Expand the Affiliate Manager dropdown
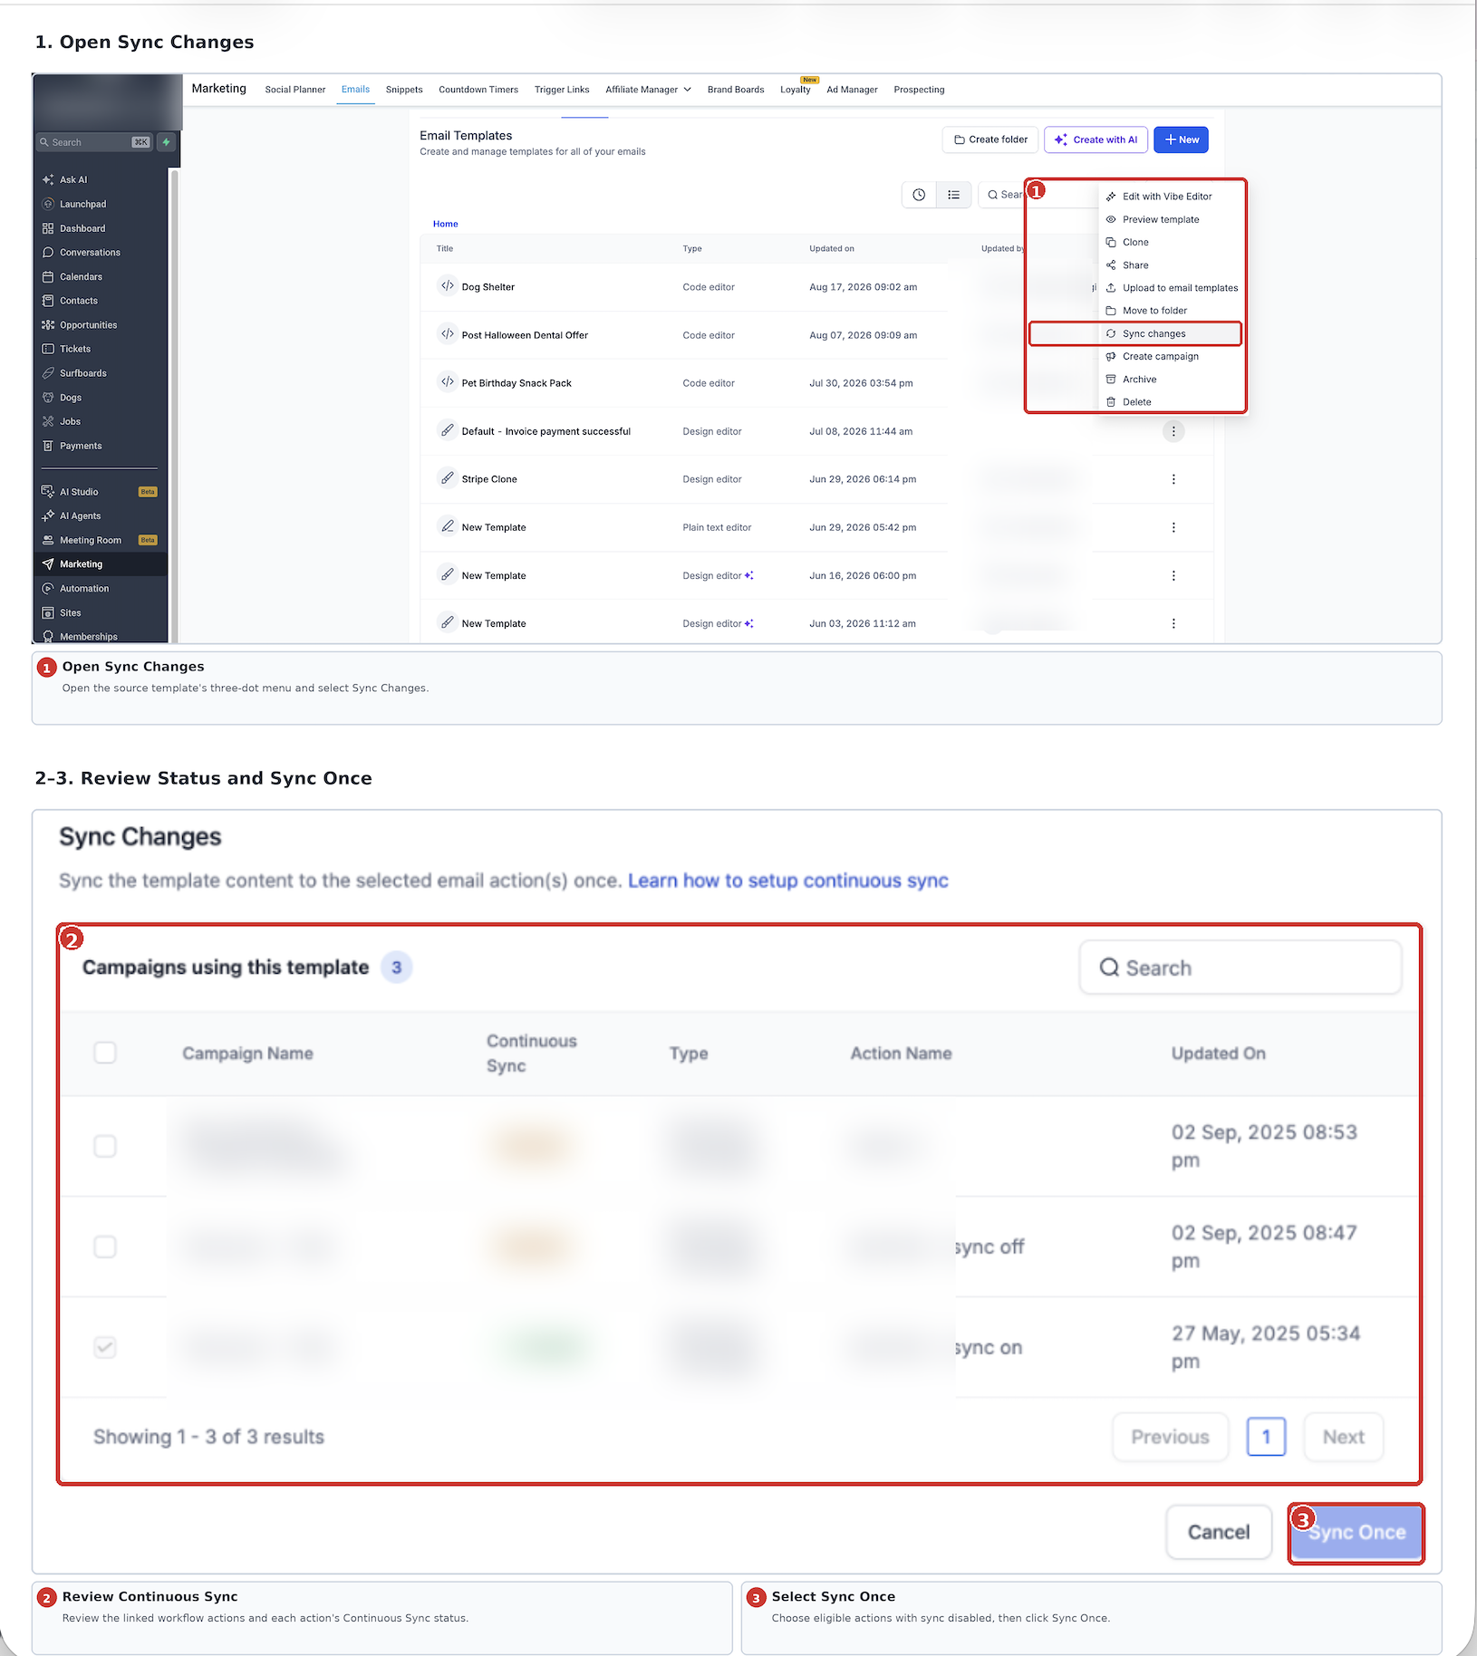Image resolution: width=1477 pixels, height=1656 pixels. coord(648,90)
